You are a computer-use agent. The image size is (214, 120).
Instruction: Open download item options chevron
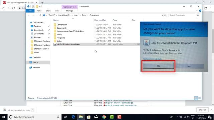[32, 110]
